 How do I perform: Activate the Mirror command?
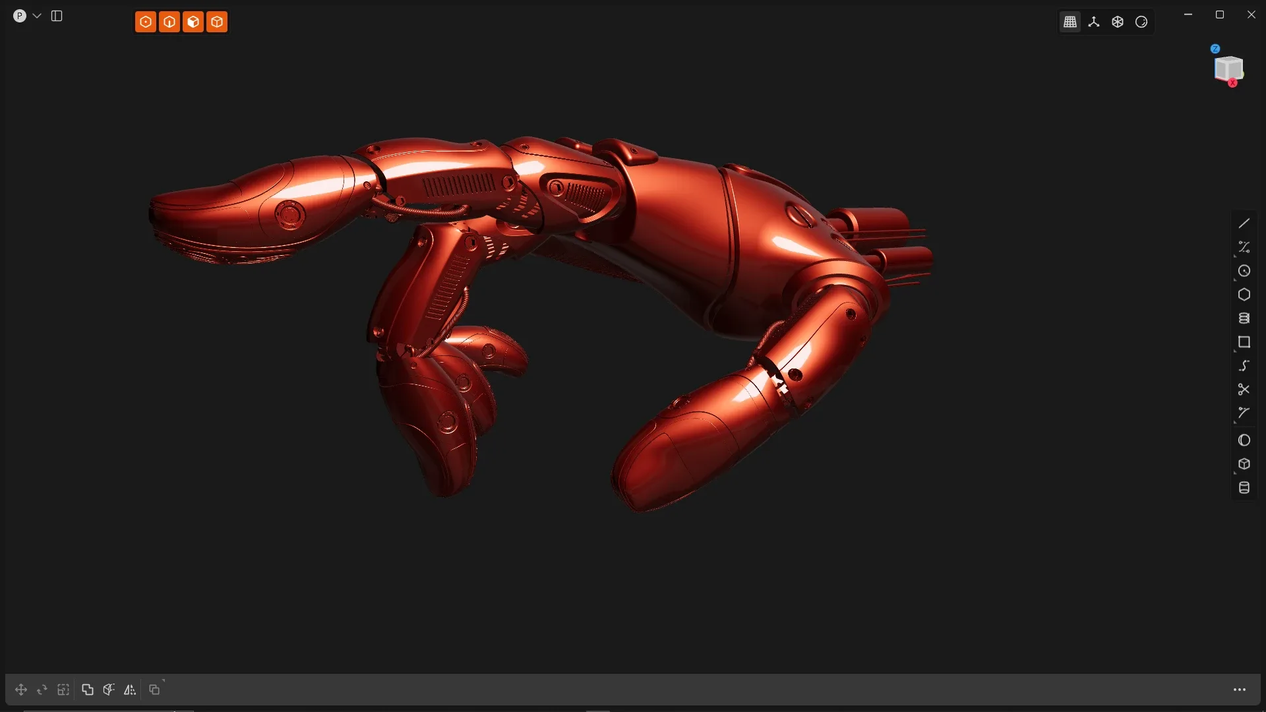(130, 690)
